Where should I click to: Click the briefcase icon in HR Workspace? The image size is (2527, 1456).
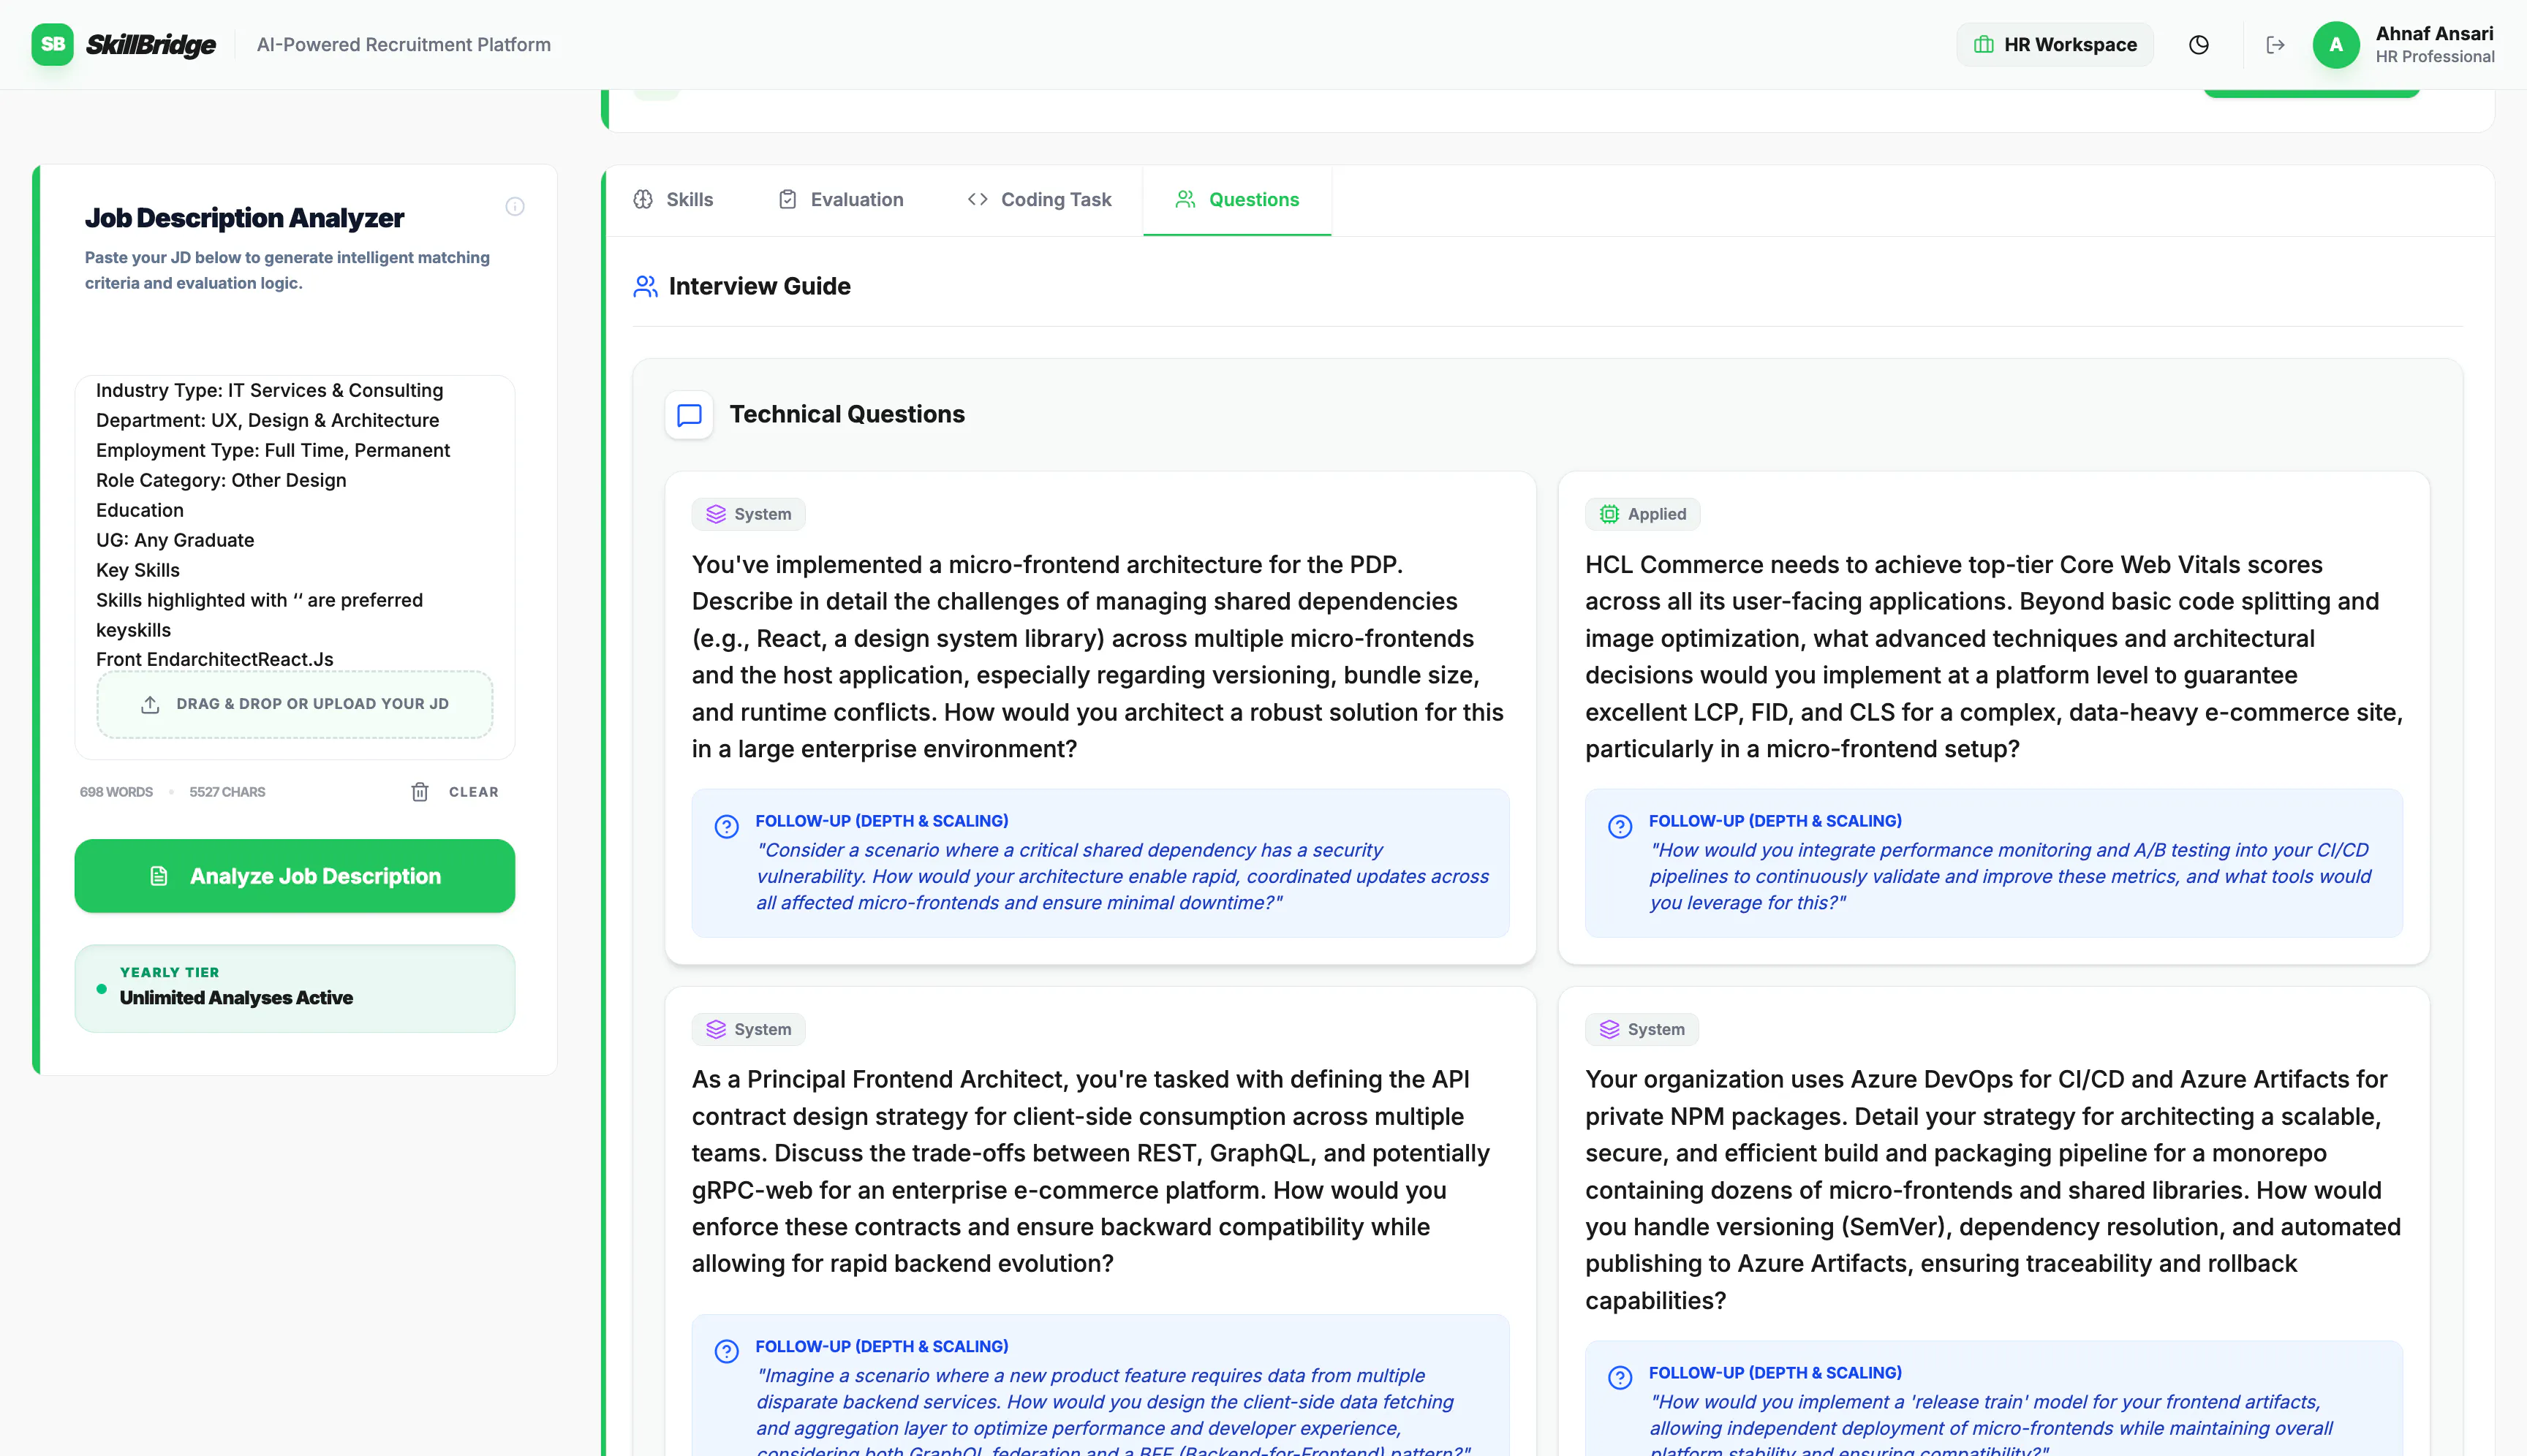[1983, 45]
